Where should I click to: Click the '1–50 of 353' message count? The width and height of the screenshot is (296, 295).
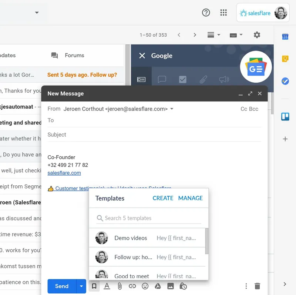pos(153,35)
